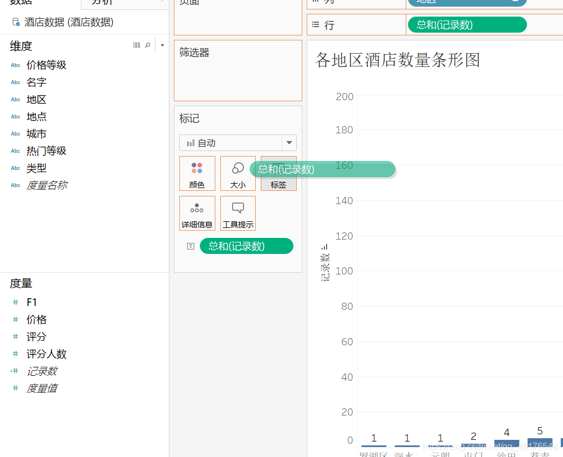Click the search icon above dimensions list

147,45
